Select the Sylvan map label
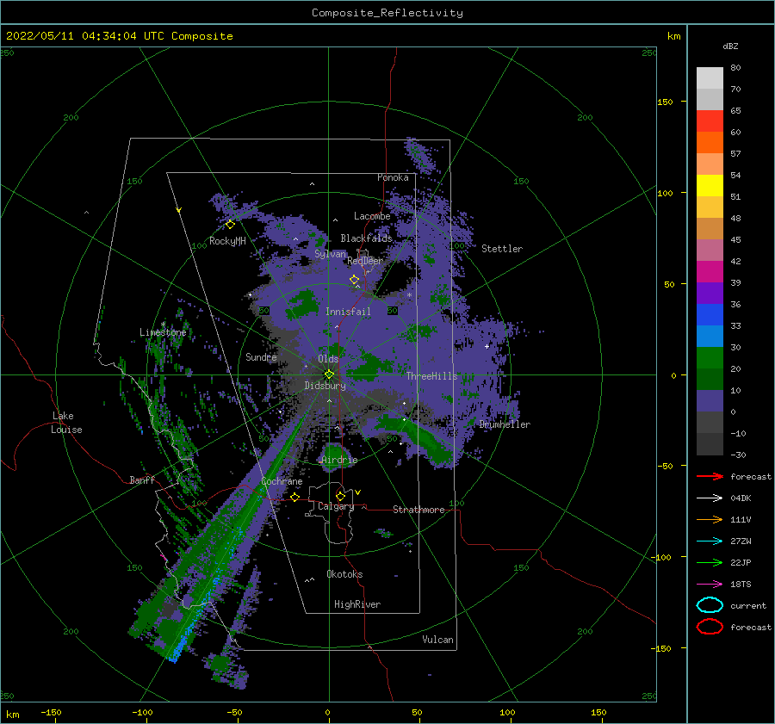This screenshot has height=724, width=775. click(x=330, y=253)
